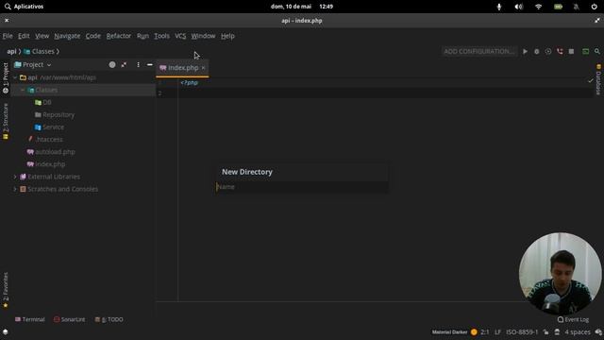604x340 pixels.
Task: Click the PHP debug listen phone icon
Action: [560, 51]
